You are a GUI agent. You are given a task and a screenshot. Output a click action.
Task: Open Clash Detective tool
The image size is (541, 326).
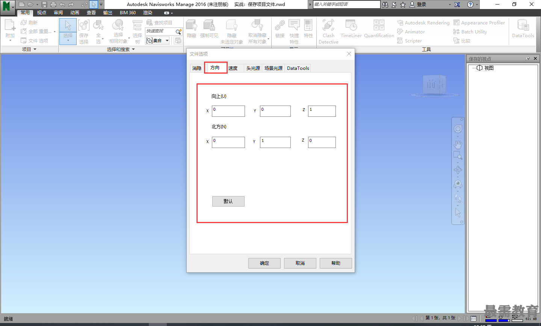click(328, 31)
